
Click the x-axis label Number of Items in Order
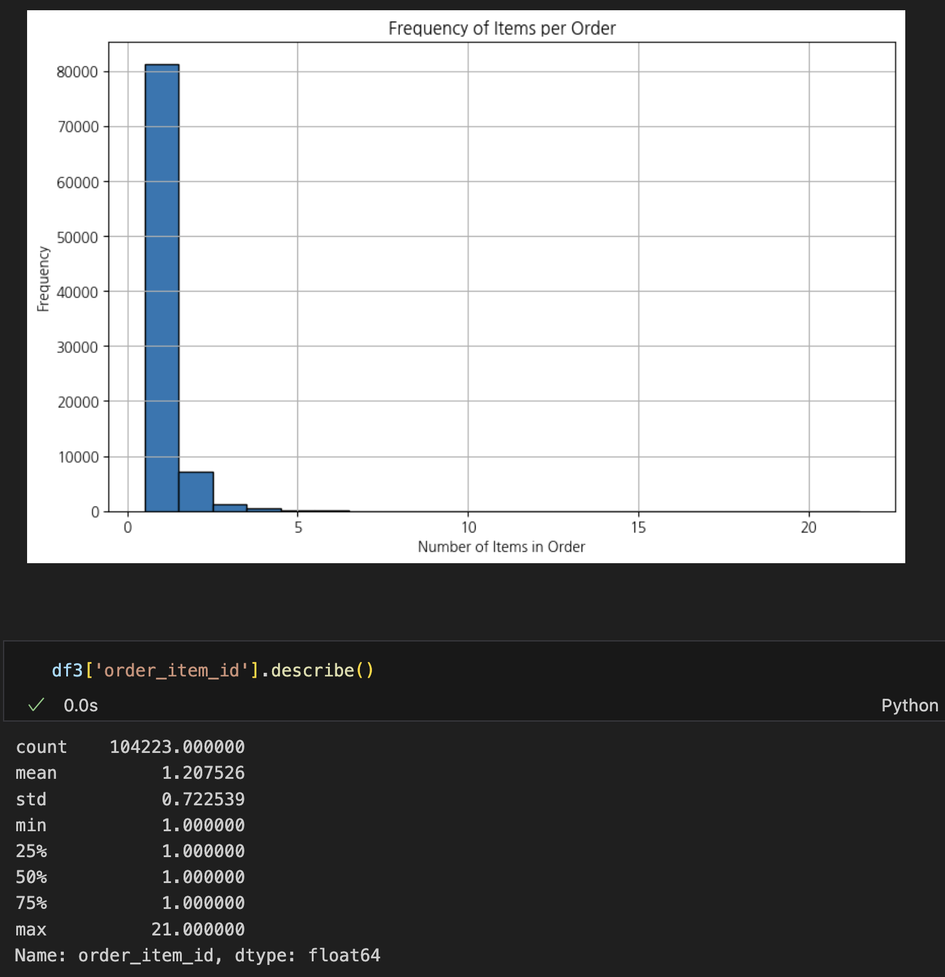tap(501, 546)
